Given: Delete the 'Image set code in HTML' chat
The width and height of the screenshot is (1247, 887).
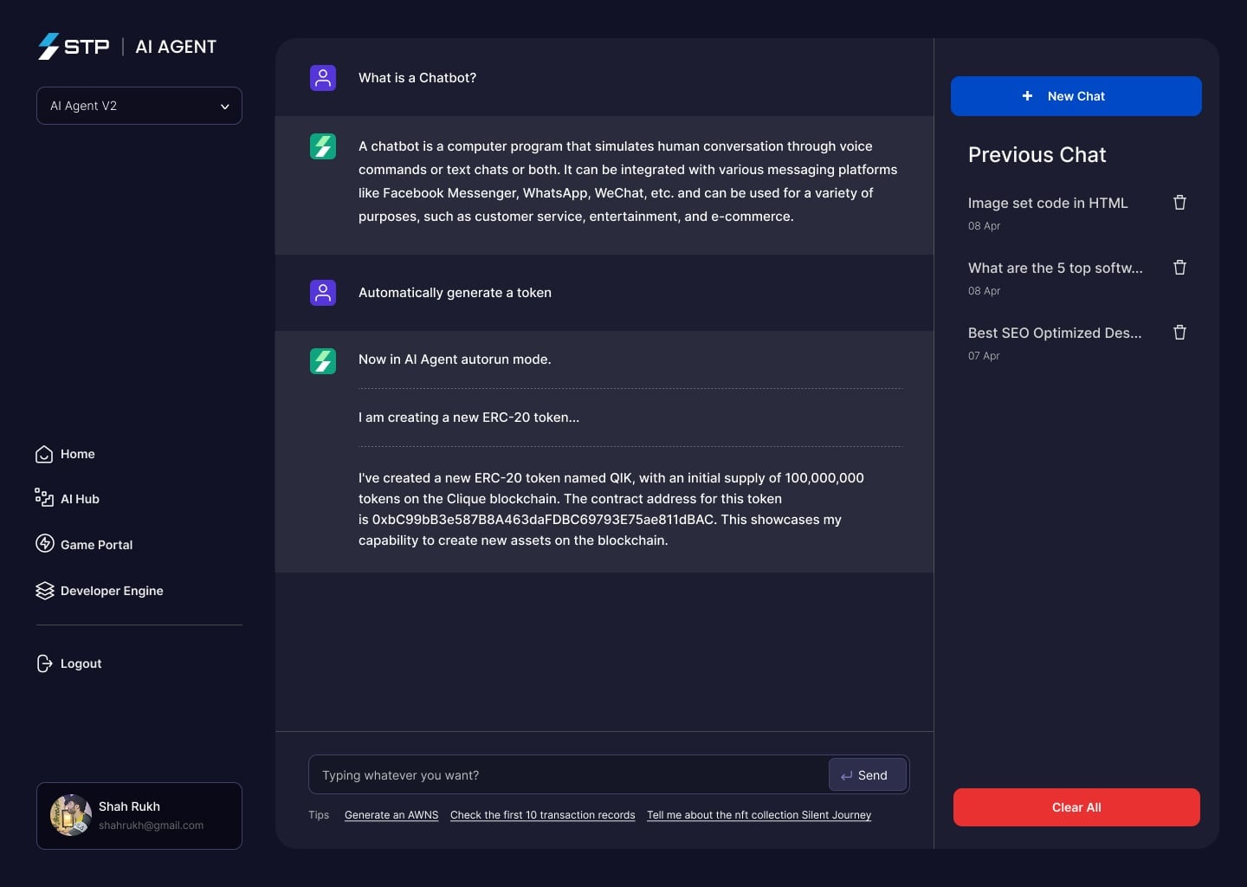Looking at the screenshot, I should pyautogui.click(x=1179, y=203).
